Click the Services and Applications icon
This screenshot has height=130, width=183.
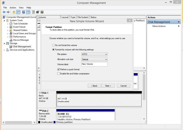(x=8, y=50)
